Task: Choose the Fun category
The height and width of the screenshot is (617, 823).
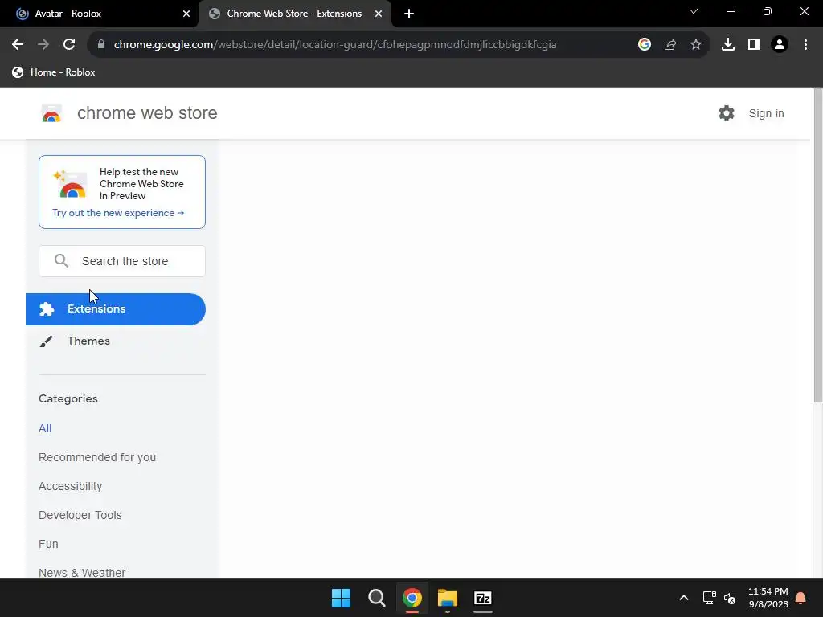Action: tap(48, 544)
